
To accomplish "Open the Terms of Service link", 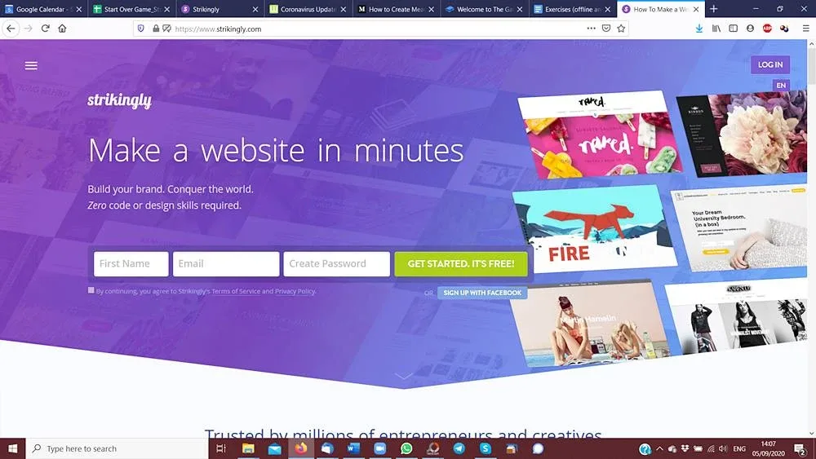I will (x=236, y=291).
